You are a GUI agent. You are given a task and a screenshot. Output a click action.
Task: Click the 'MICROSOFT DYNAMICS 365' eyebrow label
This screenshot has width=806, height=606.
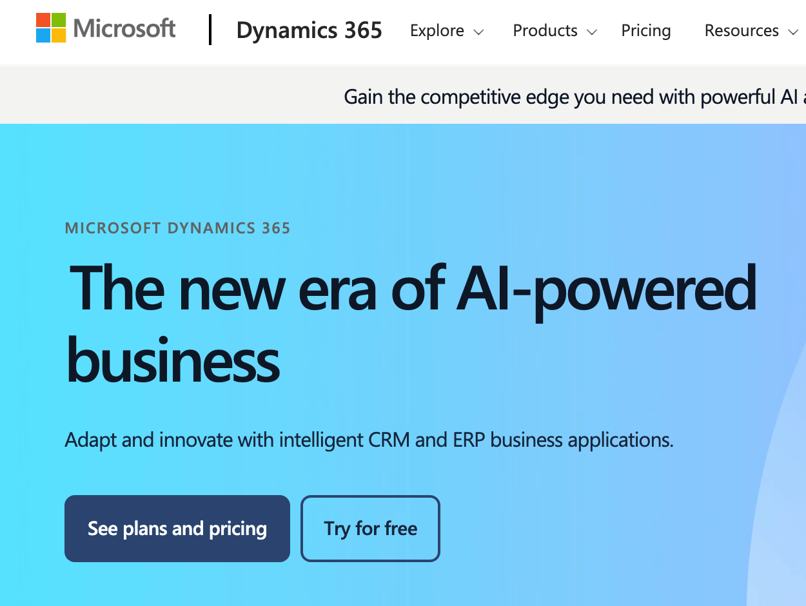pyautogui.click(x=178, y=228)
